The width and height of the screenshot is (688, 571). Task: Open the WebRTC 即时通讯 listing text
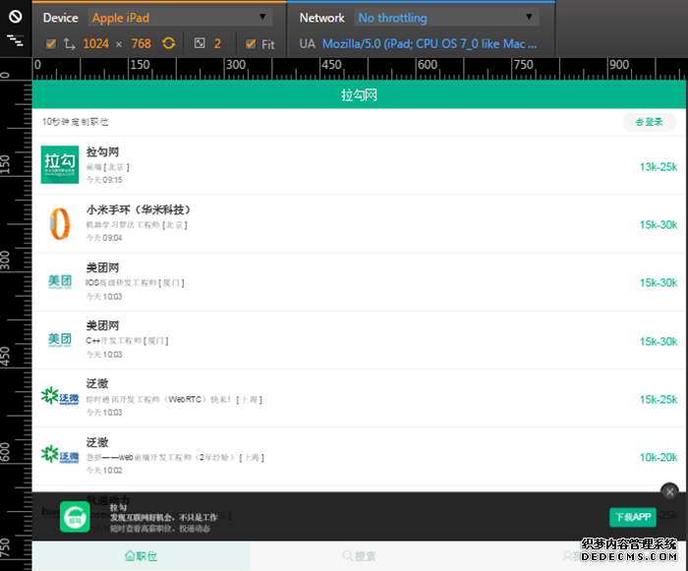[174, 399]
